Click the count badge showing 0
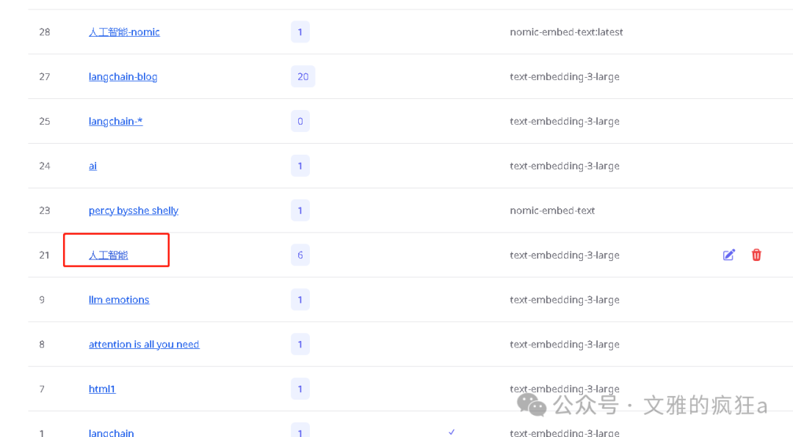Viewport: 793px width, 437px height. (300, 122)
